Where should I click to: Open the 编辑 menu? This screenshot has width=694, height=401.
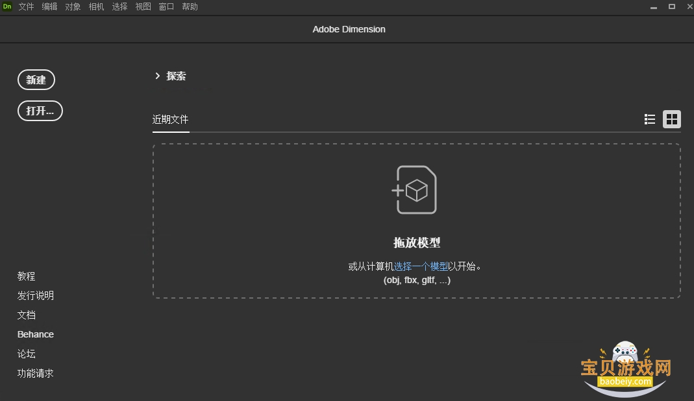pos(49,6)
